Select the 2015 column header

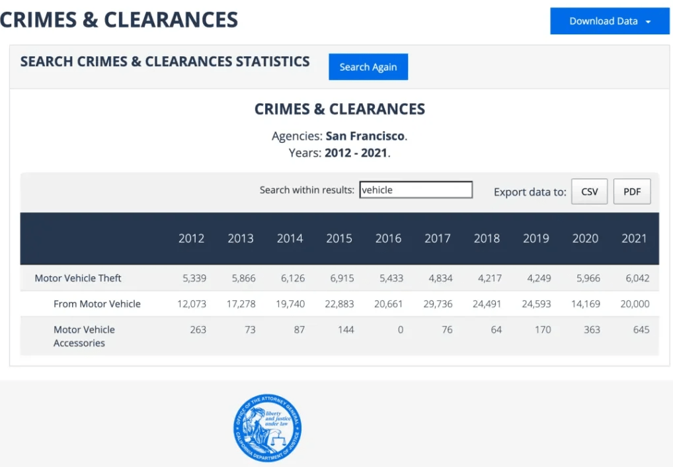pos(339,239)
